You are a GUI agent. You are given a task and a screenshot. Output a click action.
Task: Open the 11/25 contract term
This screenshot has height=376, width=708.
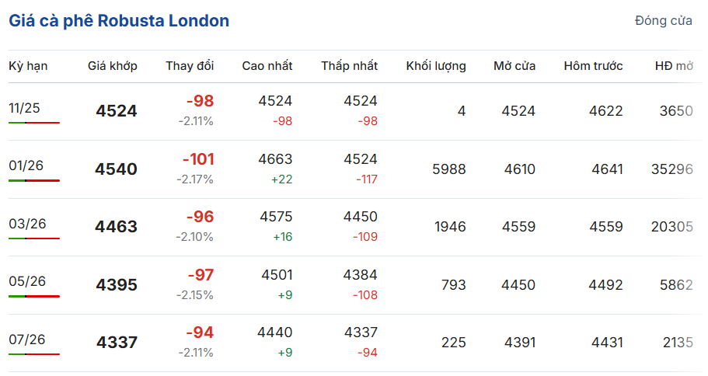(24, 108)
